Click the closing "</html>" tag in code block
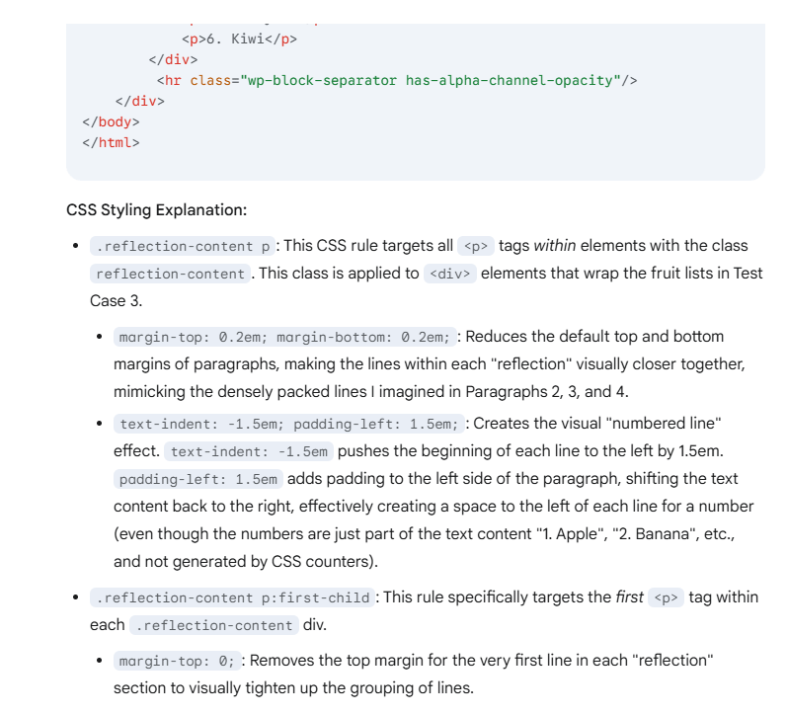 point(111,142)
